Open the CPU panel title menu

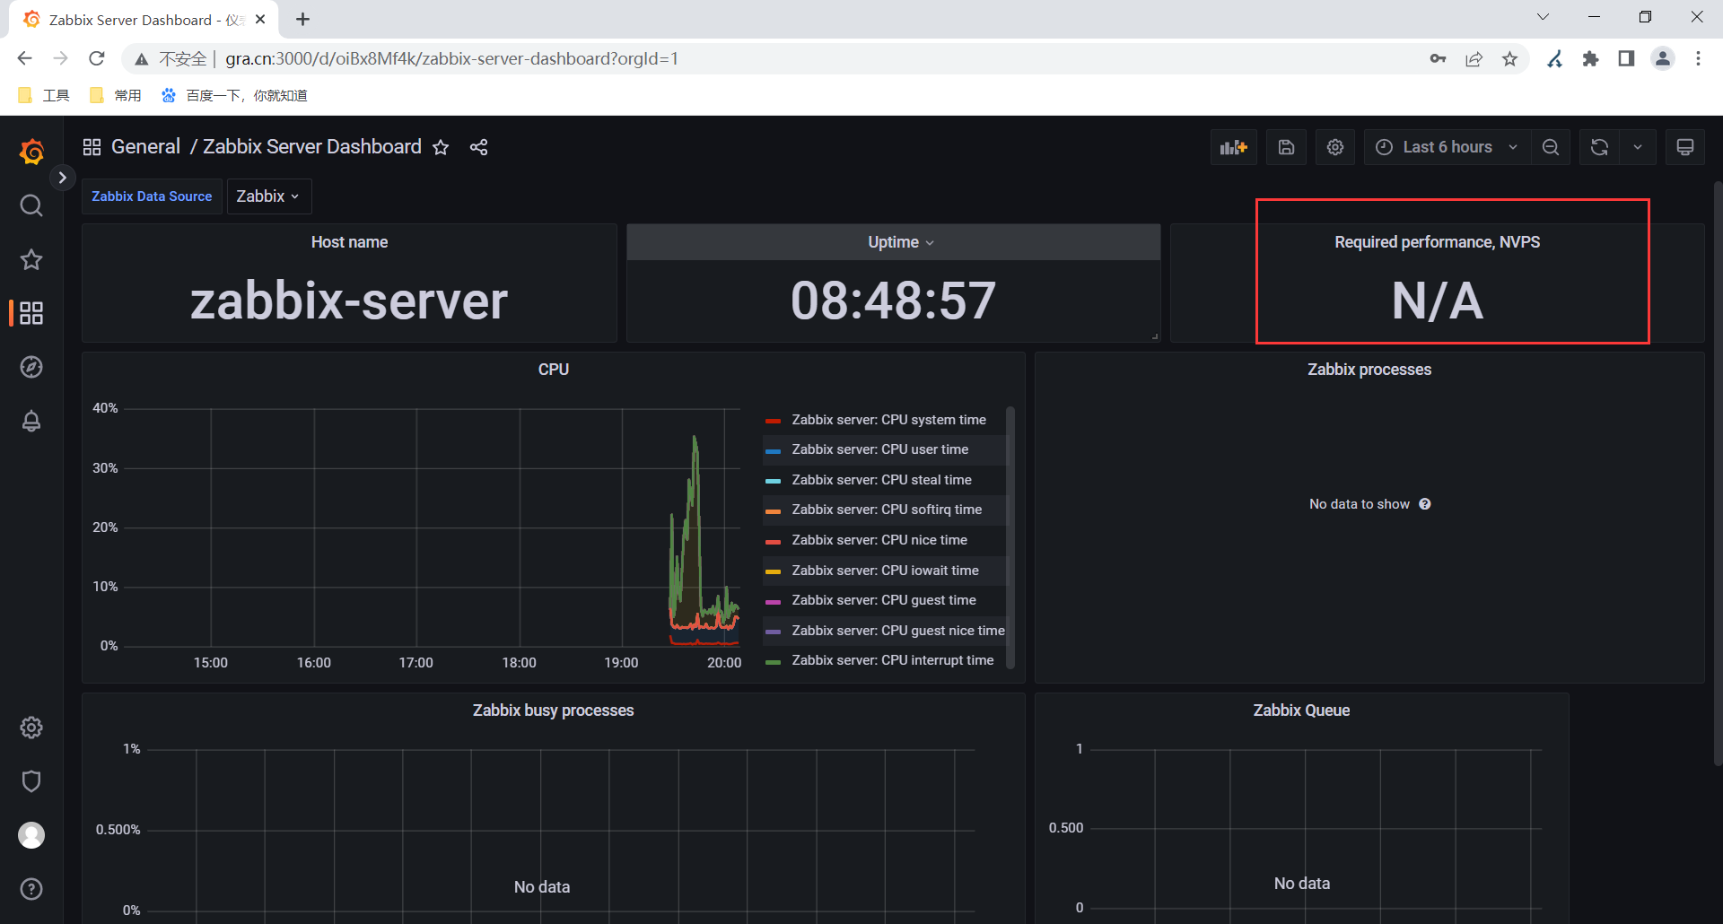click(554, 370)
